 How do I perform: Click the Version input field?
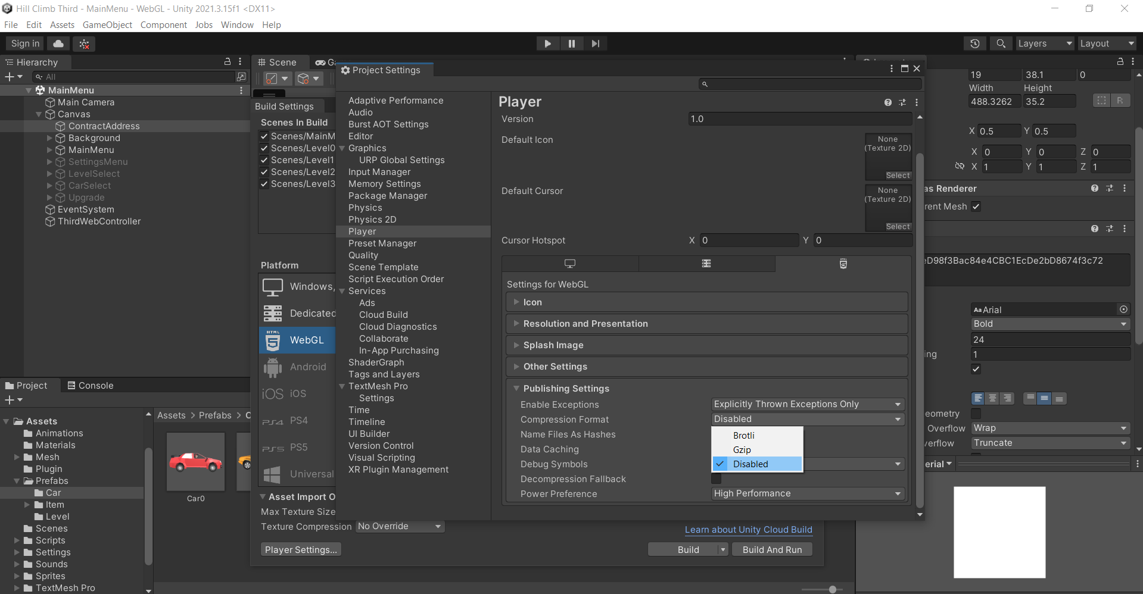click(799, 119)
